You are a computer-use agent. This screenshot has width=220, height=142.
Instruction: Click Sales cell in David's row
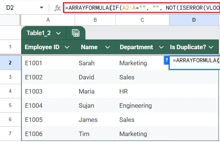tap(142, 77)
